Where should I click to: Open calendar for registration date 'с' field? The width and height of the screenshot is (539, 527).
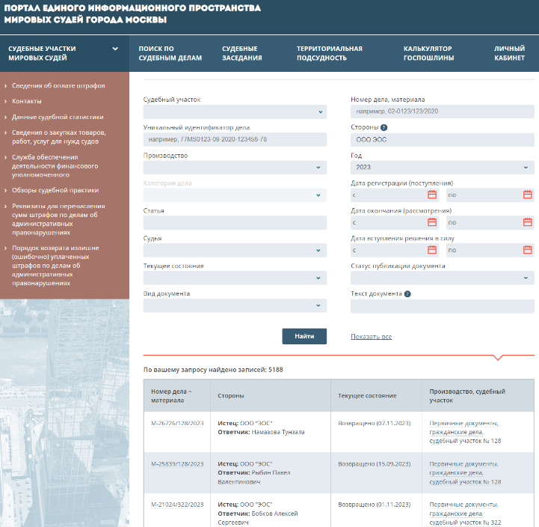click(x=432, y=195)
